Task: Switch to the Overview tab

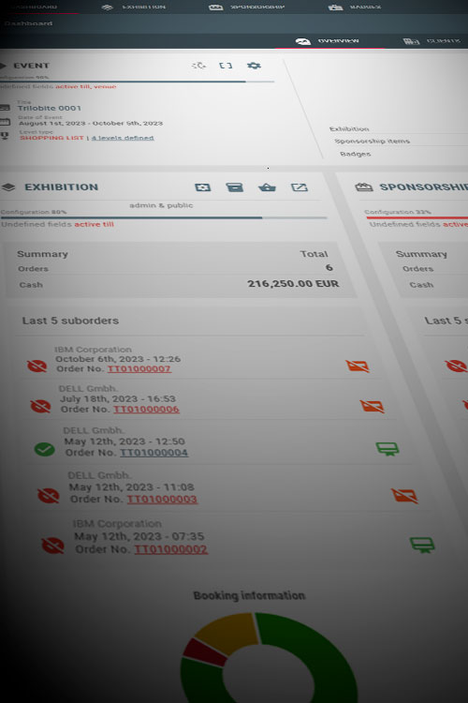Action: pyautogui.click(x=328, y=41)
